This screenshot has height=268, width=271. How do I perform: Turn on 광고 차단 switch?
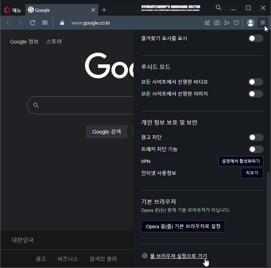coord(256,137)
